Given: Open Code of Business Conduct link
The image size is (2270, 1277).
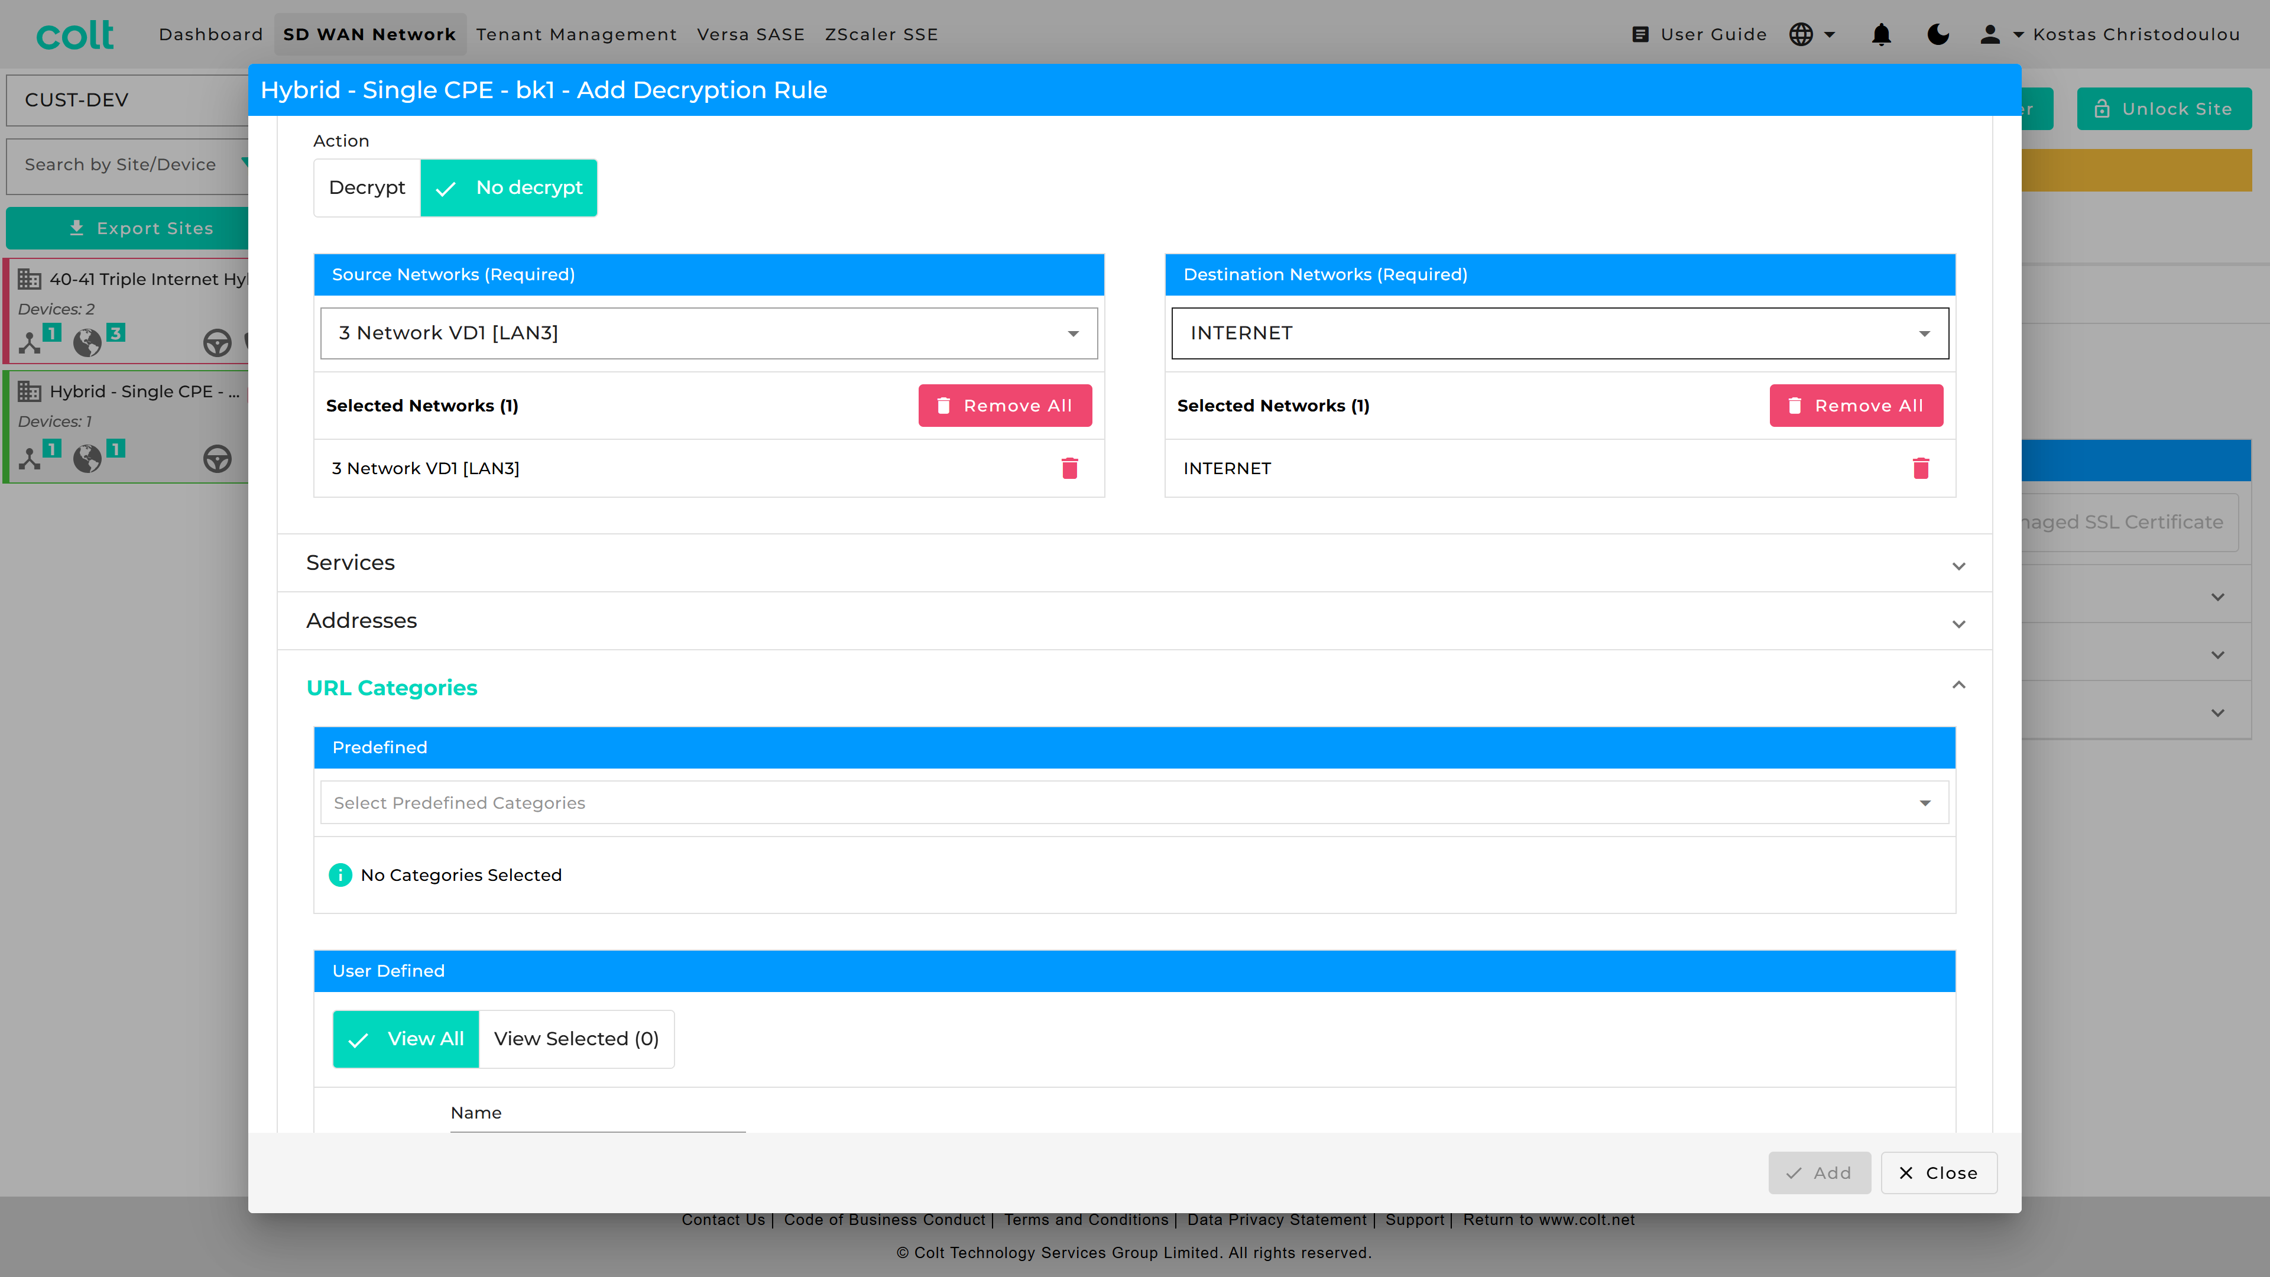Looking at the screenshot, I should 884,1220.
